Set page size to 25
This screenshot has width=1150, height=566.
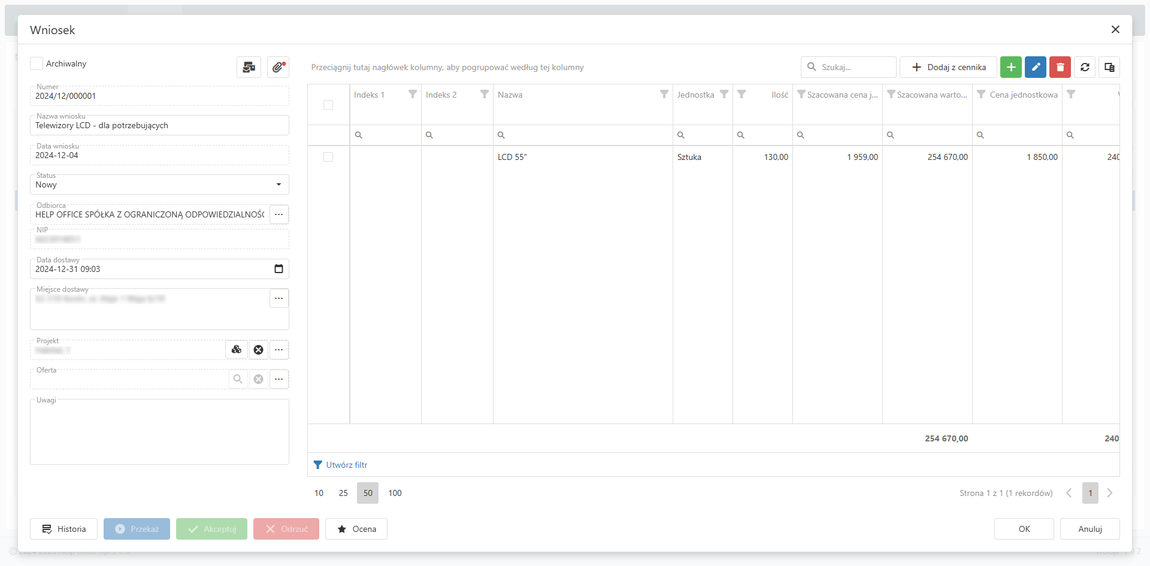(x=343, y=493)
